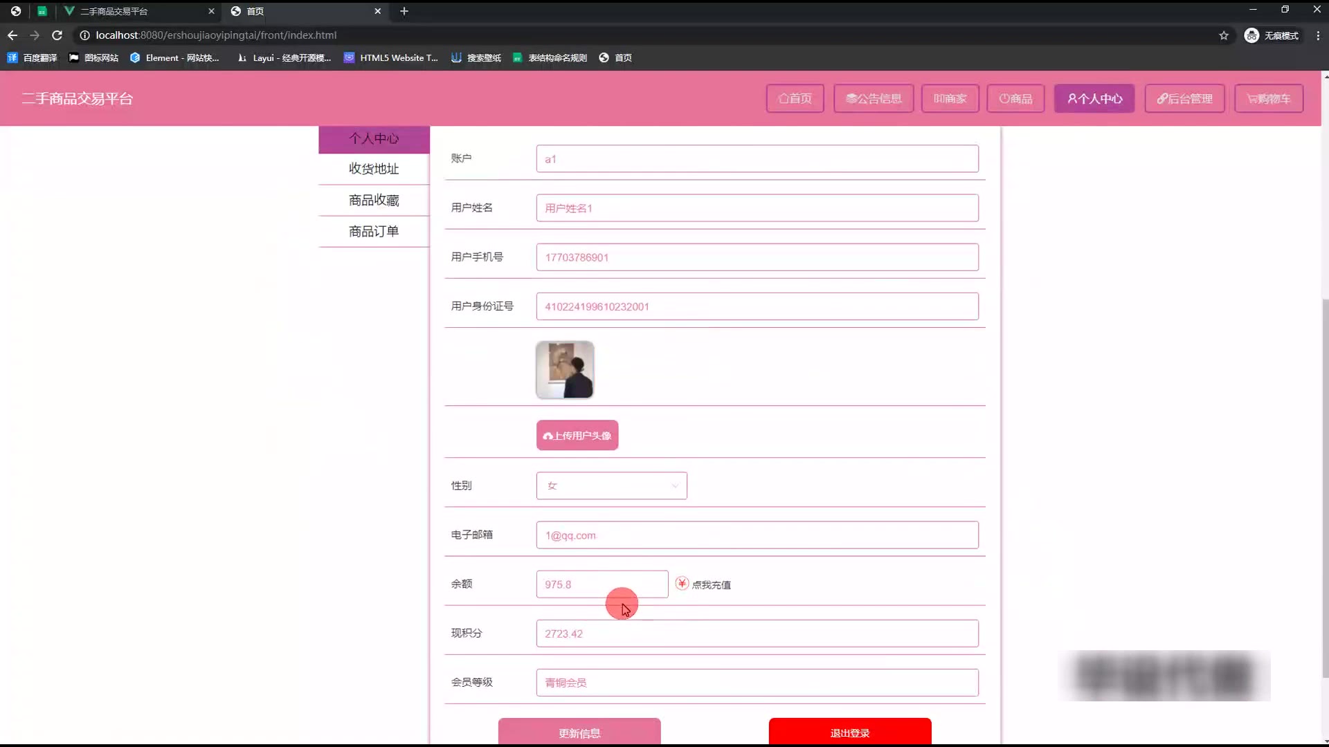Focus the 用户手机号 phone input field
Image resolution: width=1329 pixels, height=747 pixels.
757,257
